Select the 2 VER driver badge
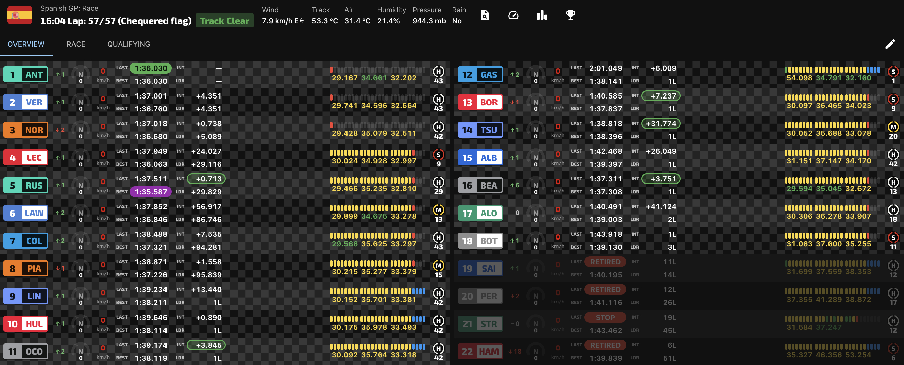The image size is (904, 365). [26, 102]
